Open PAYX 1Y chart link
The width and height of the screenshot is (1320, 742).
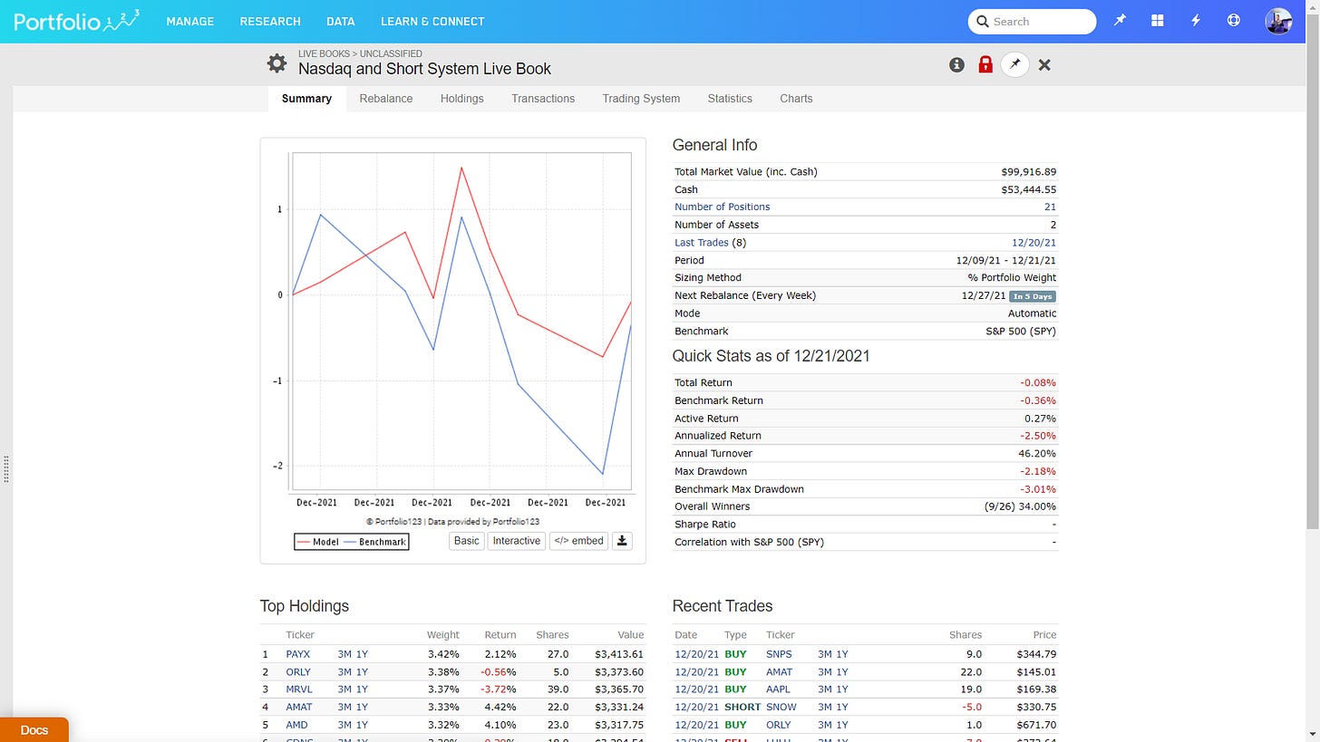362,654
